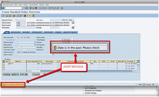Tick the S checkbox on the second item row
Viewport: 159px width, 97px height.
59,66
